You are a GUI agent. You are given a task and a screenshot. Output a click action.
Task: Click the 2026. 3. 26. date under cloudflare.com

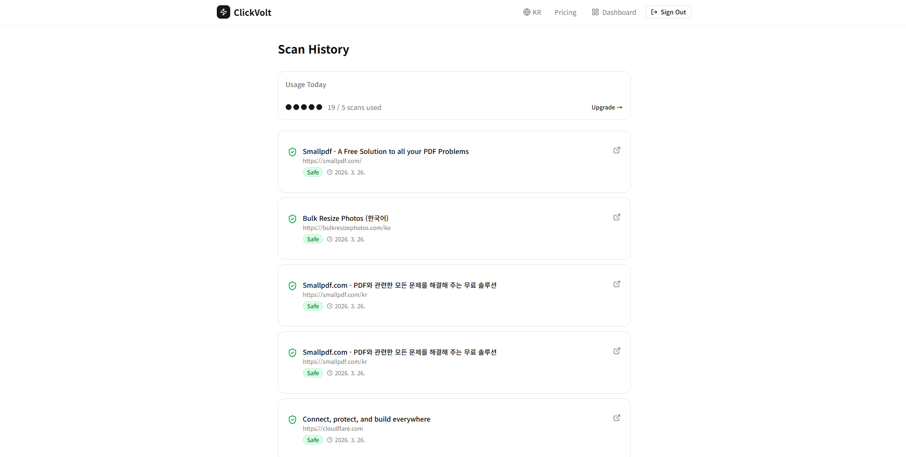pos(350,440)
